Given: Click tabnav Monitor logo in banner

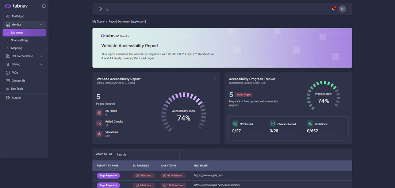Looking at the screenshot, I should click(115, 36).
